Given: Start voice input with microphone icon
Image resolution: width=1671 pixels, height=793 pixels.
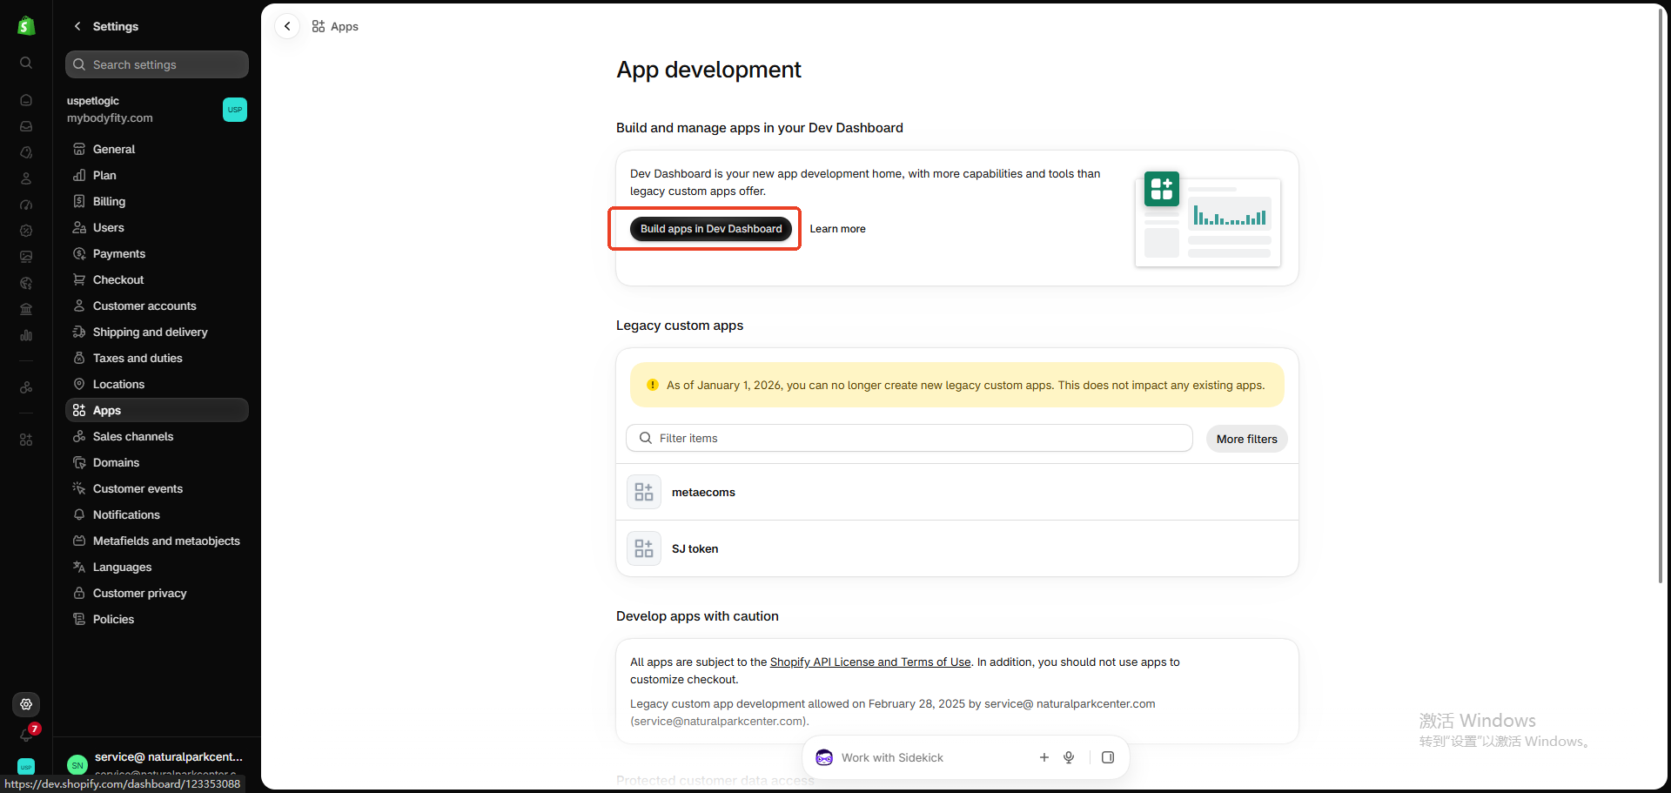Looking at the screenshot, I should [1069, 757].
